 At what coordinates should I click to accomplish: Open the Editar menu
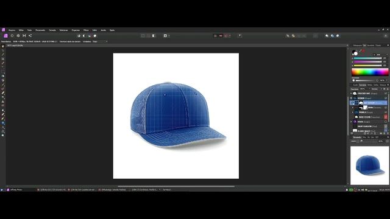point(21,30)
